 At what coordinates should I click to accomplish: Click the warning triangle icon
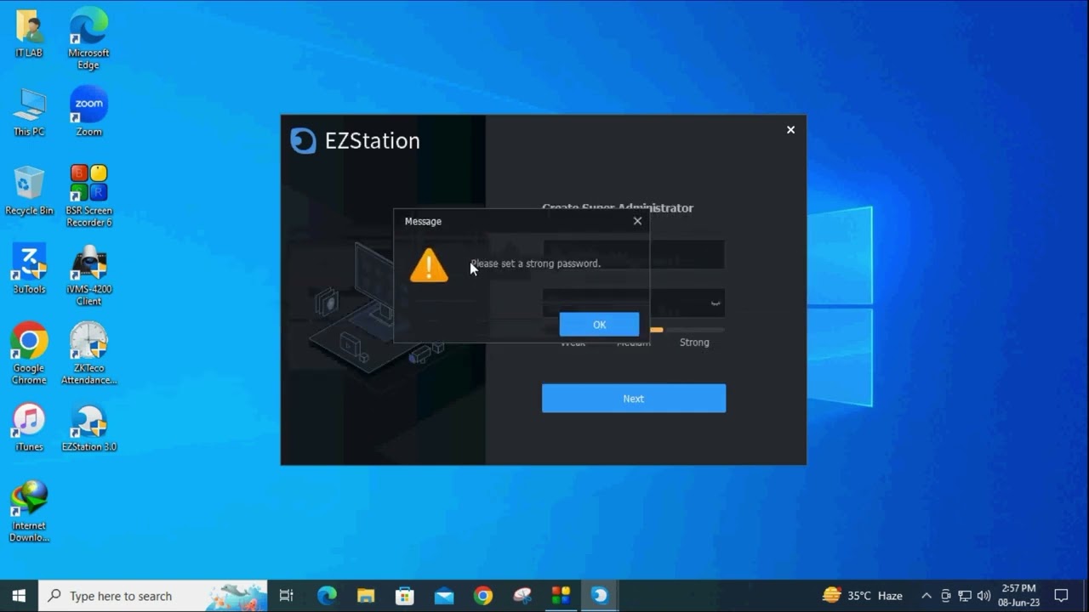pyautogui.click(x=429, y=265)
